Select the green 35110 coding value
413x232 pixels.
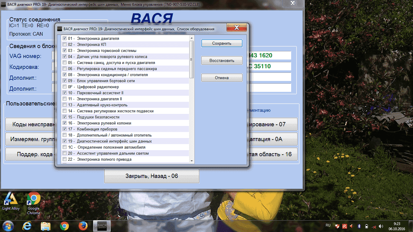point(262,66)
